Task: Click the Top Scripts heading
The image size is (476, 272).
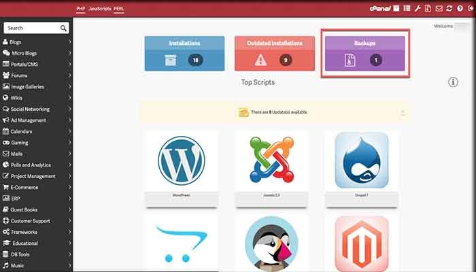Action: coord(258,82)
